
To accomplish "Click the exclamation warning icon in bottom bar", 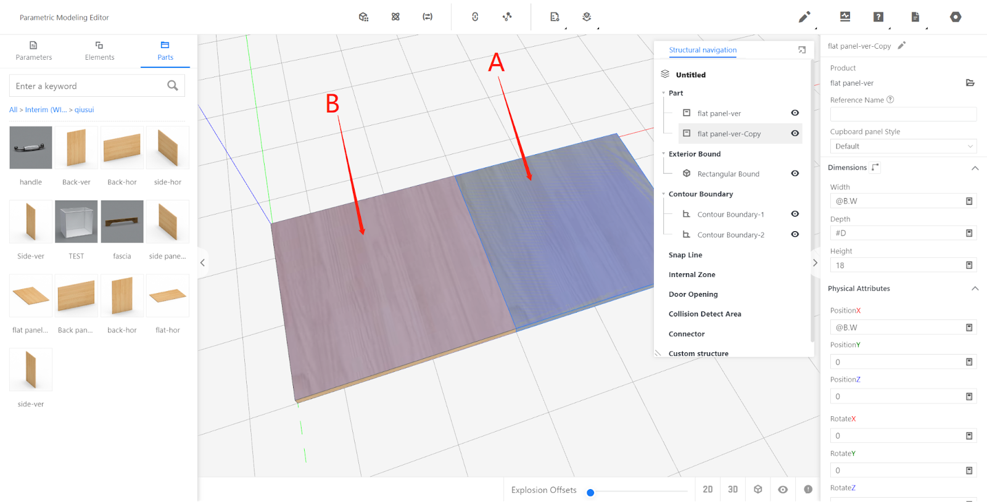I will (x=808, y=489).
